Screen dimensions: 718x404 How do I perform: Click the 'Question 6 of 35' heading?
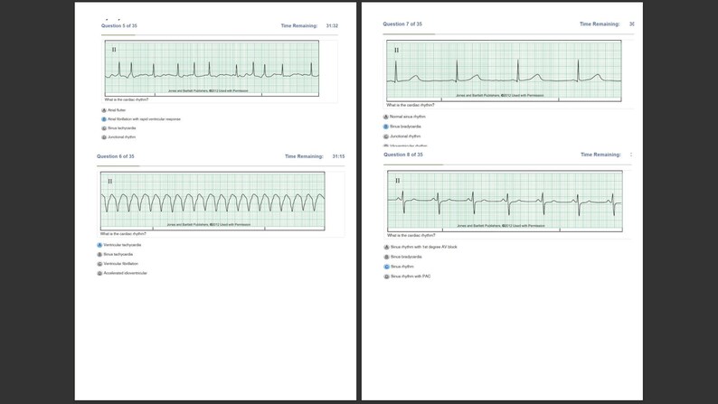[116, 156]
